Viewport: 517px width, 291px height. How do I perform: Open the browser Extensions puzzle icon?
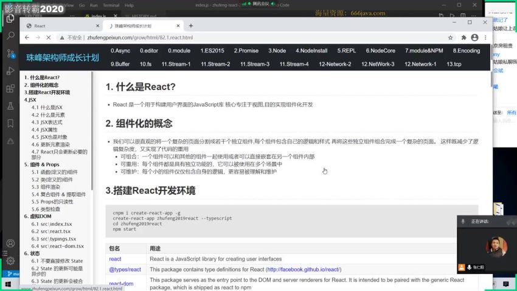pos(463,38)
